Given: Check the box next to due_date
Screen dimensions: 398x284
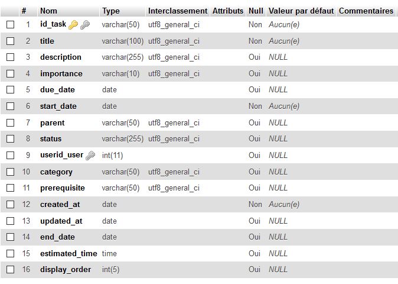Looking at the screenshot, I should pos(11,90).
